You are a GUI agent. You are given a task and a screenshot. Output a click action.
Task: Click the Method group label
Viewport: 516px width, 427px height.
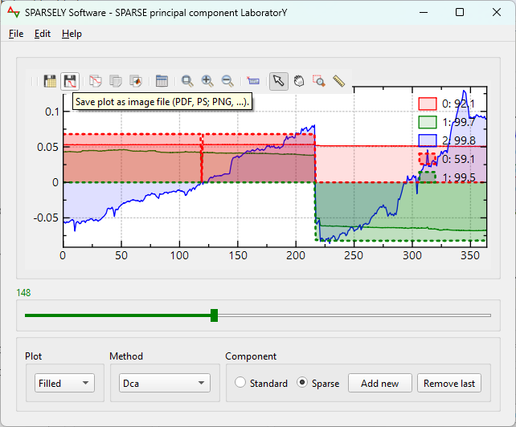pos(126,356)
